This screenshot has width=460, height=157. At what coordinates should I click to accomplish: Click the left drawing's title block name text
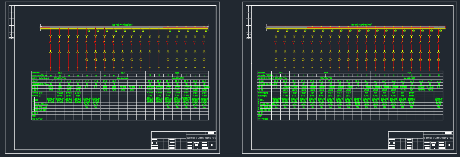[201, 138]
